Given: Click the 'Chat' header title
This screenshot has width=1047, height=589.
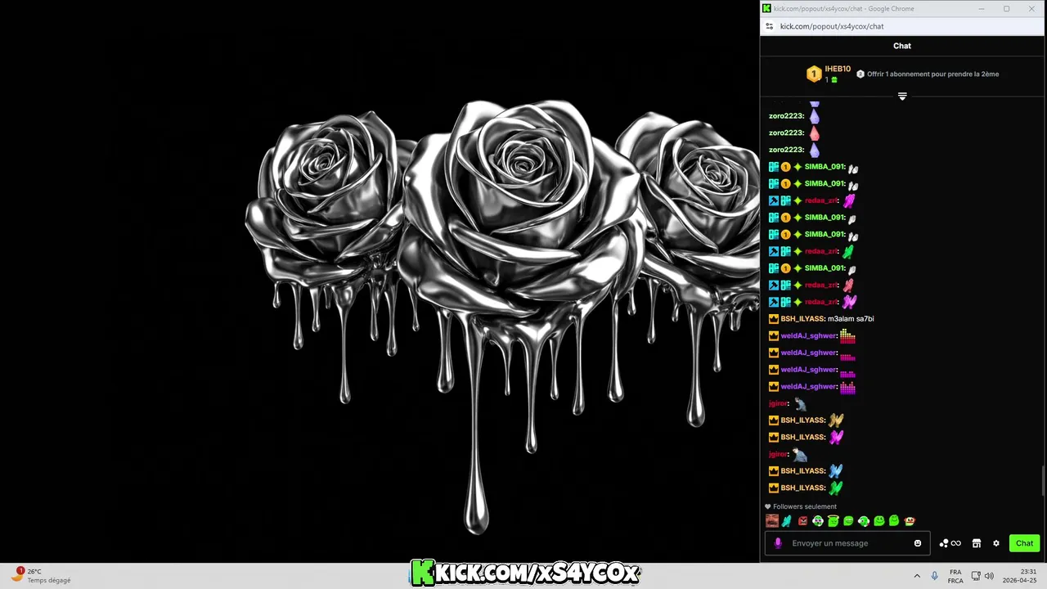Looking at the screenshot, I should (x=902, y=46).
